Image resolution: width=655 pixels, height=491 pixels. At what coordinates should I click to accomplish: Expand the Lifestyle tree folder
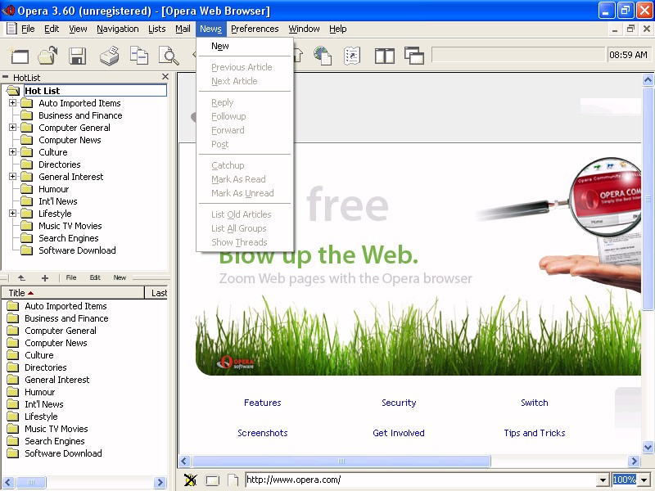point(13,214)
